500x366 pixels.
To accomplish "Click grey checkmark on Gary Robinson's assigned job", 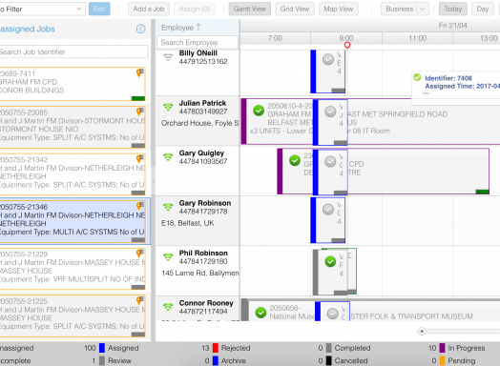I will coord(328,210).
